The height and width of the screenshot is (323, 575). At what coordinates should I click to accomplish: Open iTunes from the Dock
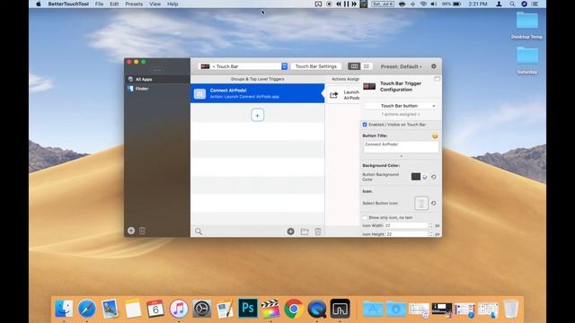click(x=179, y=309)
